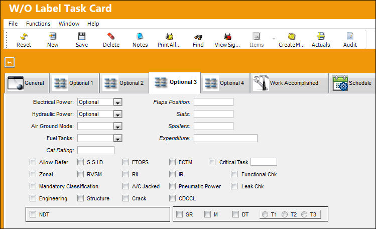This screenshot has height=229, width=376.
Task: Check the NDT checkbox
Action: pos(33,214)
